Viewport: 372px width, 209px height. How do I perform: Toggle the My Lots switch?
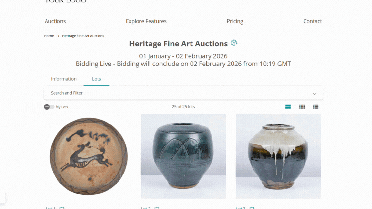[49, 107]
